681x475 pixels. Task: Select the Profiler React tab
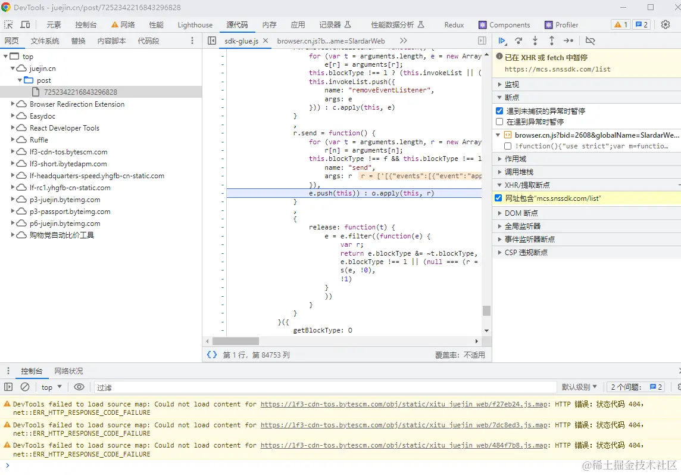pyautogui.click(x=561, y=25)
